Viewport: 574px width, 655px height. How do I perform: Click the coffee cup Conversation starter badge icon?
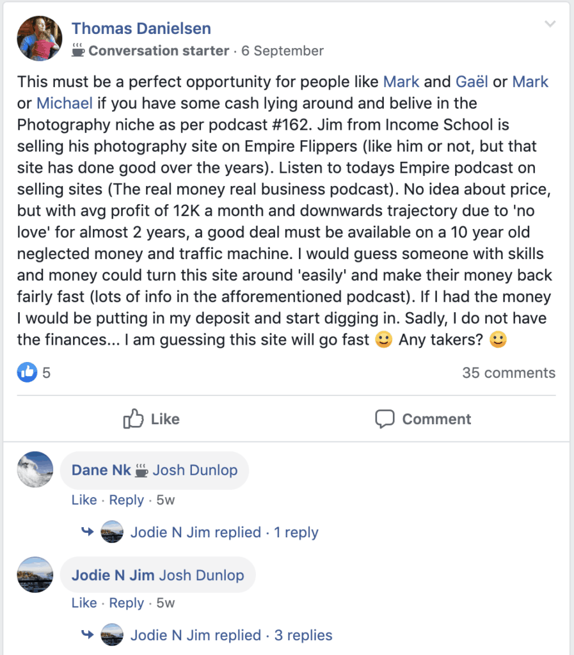[78, 51]
